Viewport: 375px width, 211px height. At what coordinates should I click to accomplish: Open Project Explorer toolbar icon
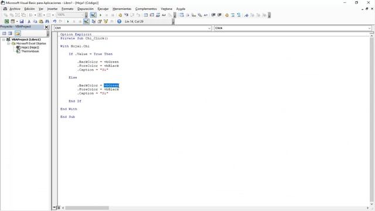[94, 22]
